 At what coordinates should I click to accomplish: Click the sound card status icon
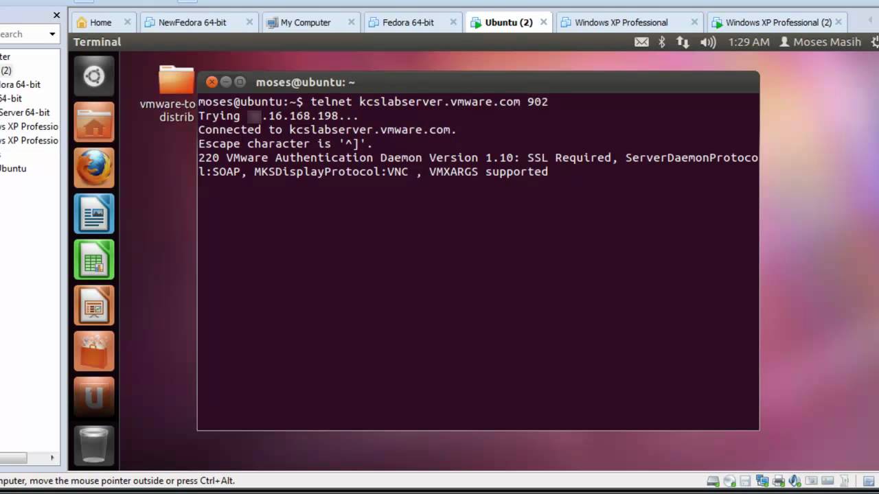tap(795, 481)
